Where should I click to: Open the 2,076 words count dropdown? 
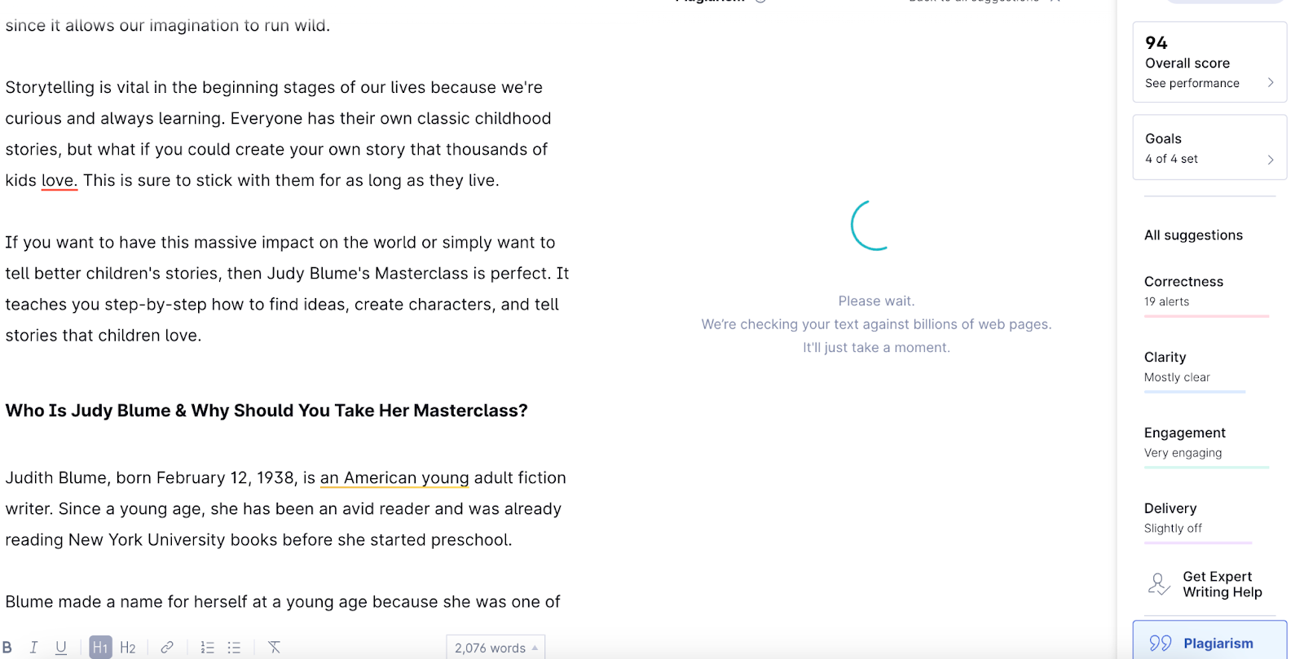[496, 648]
